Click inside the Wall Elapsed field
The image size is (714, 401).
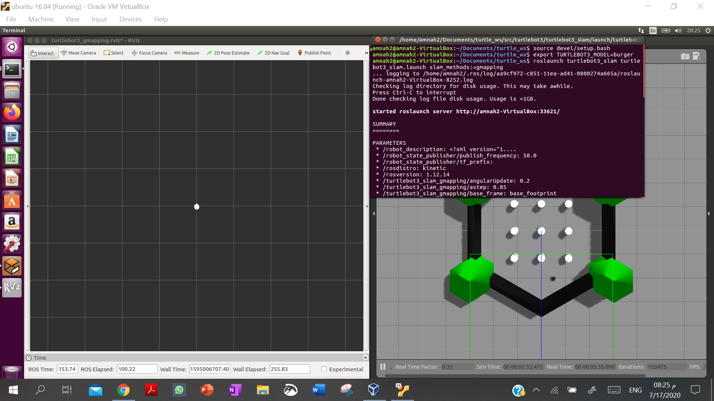tap(289, 369)
